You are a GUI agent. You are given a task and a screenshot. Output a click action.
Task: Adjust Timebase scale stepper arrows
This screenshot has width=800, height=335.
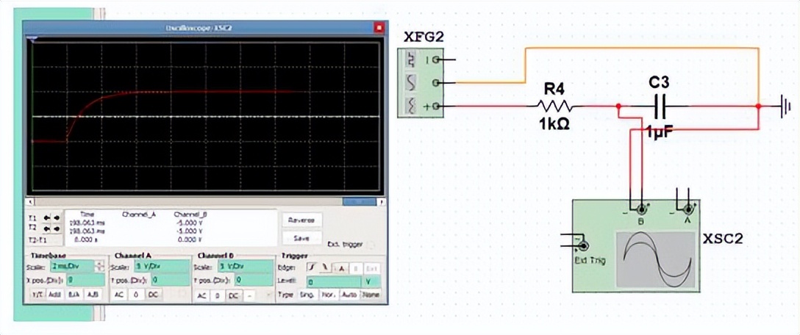(99, 267)
